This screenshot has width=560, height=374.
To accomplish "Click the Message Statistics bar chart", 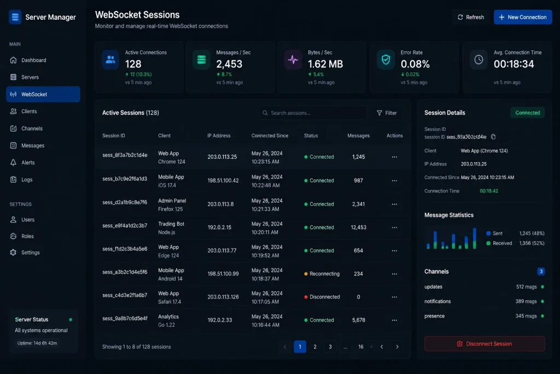I will tap(451, 238).
